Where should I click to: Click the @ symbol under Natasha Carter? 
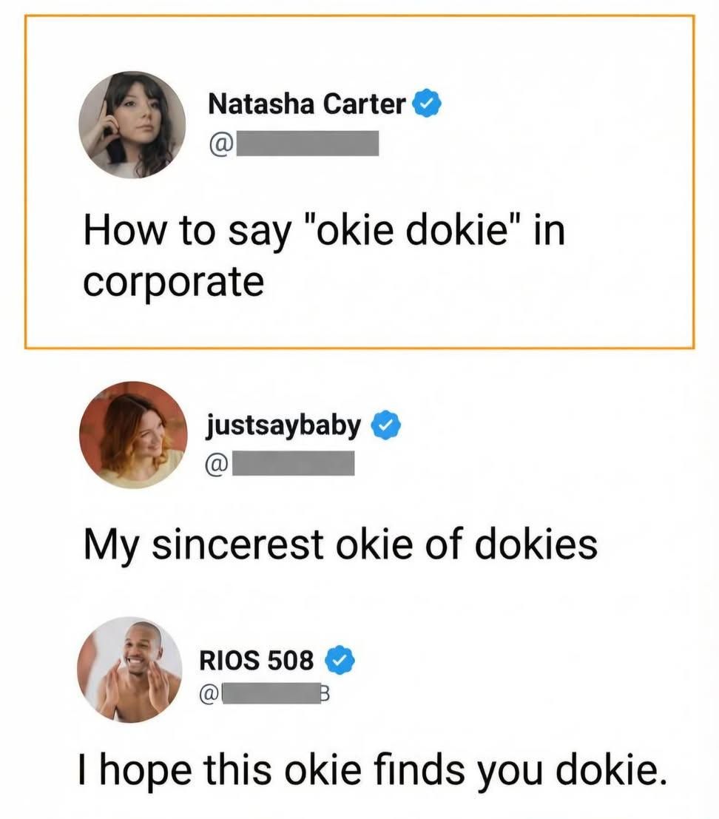pyautogui.click(x=220, y=143)
